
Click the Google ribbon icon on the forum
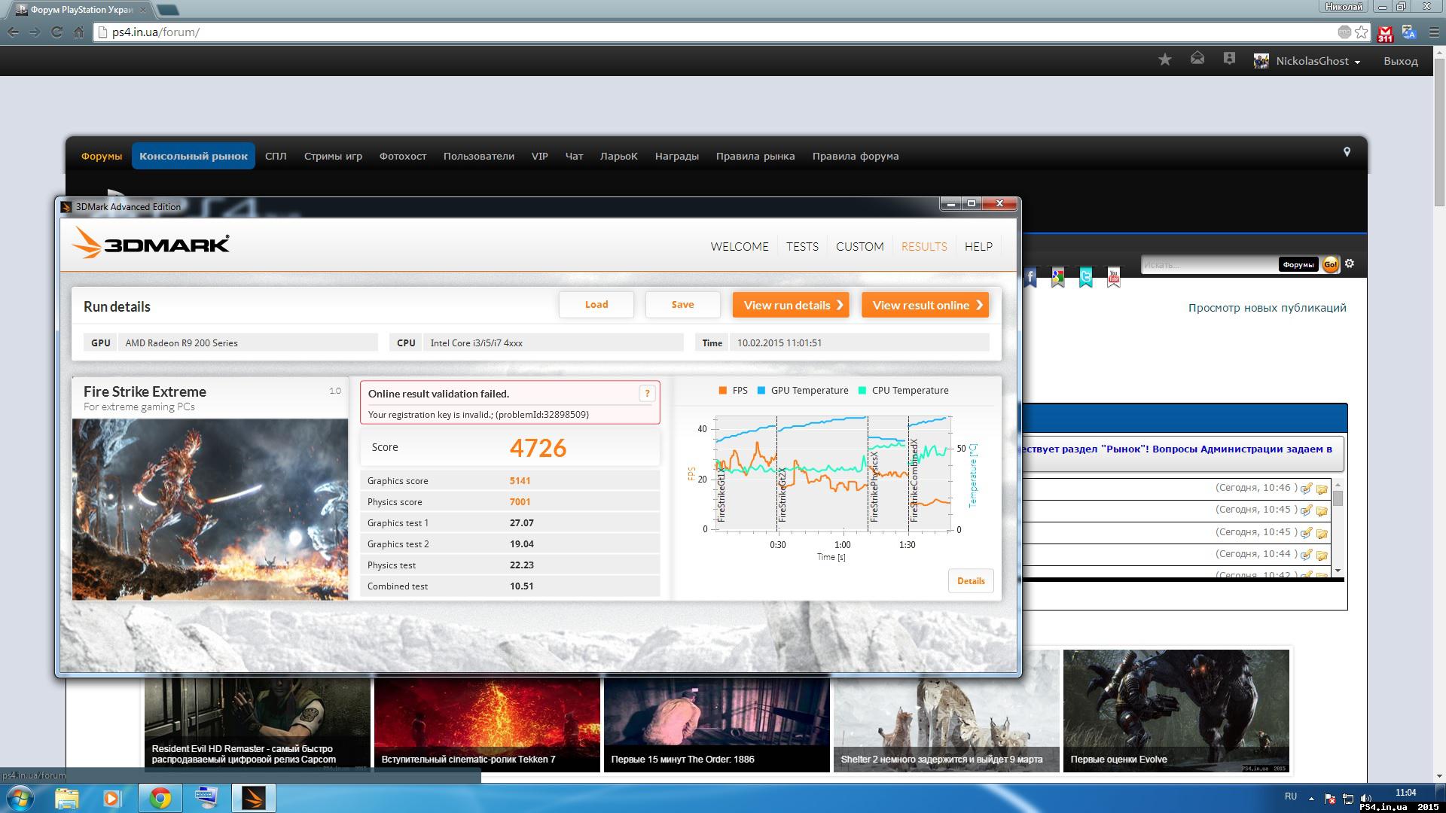pyautogui.click(x=1058, y=278)
